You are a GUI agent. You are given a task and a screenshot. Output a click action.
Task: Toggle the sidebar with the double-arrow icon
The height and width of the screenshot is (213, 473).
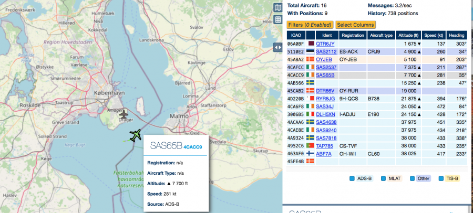coord(278,47)
